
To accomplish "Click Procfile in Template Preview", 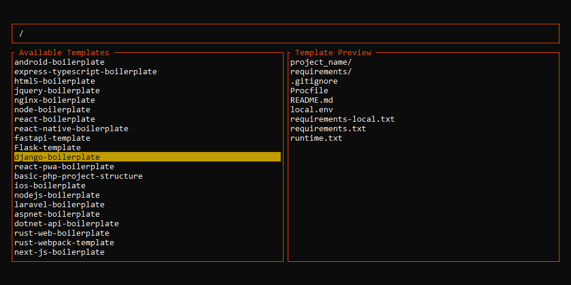I will point(309,90).
